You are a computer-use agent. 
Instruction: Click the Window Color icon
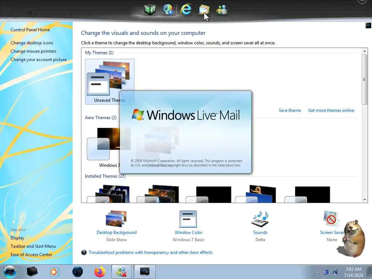188,219
